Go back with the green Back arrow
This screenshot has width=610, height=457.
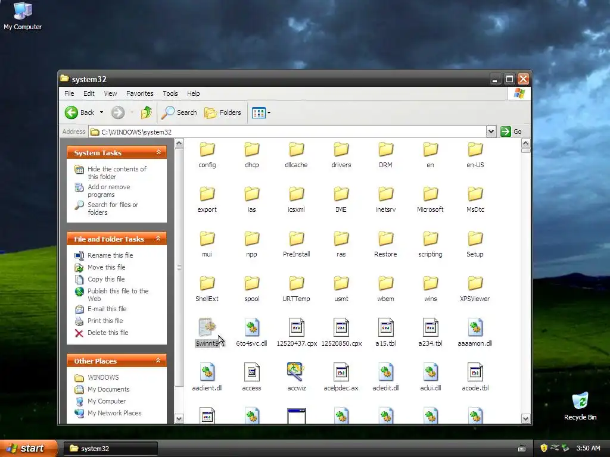(80, 112)
